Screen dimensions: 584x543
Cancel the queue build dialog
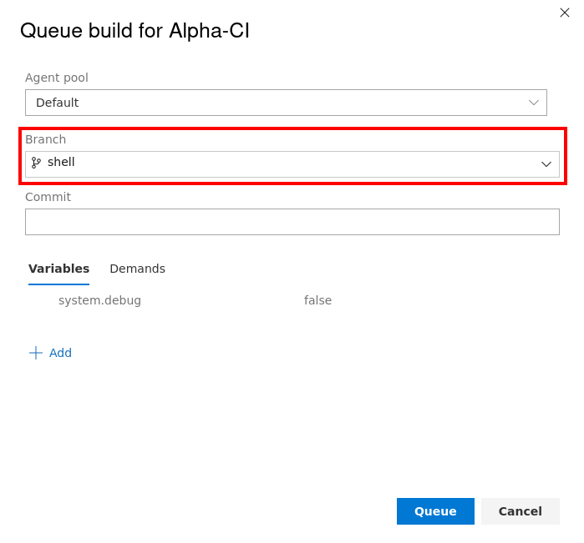point(521,511)
